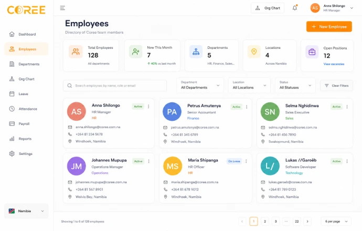
Task: Expand the Anna Shilongo profile chevron
Action: tap(352, 8)
